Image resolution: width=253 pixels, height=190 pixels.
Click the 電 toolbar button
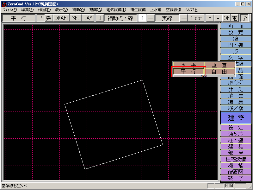point(234,18)
